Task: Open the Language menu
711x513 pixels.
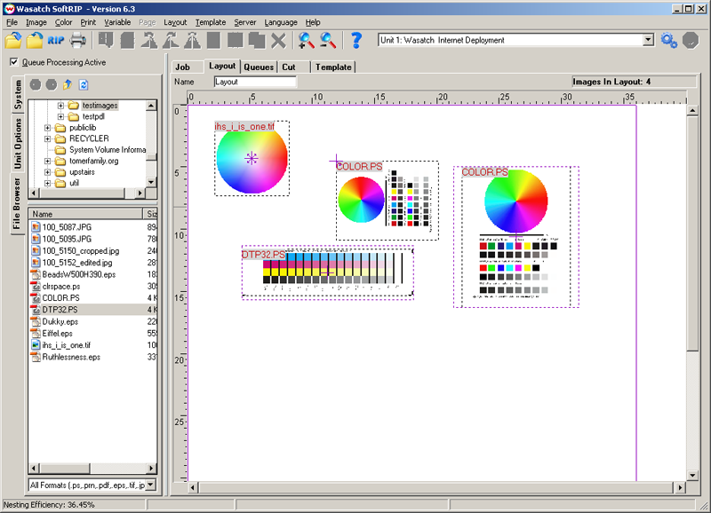Action: [281, 22]
